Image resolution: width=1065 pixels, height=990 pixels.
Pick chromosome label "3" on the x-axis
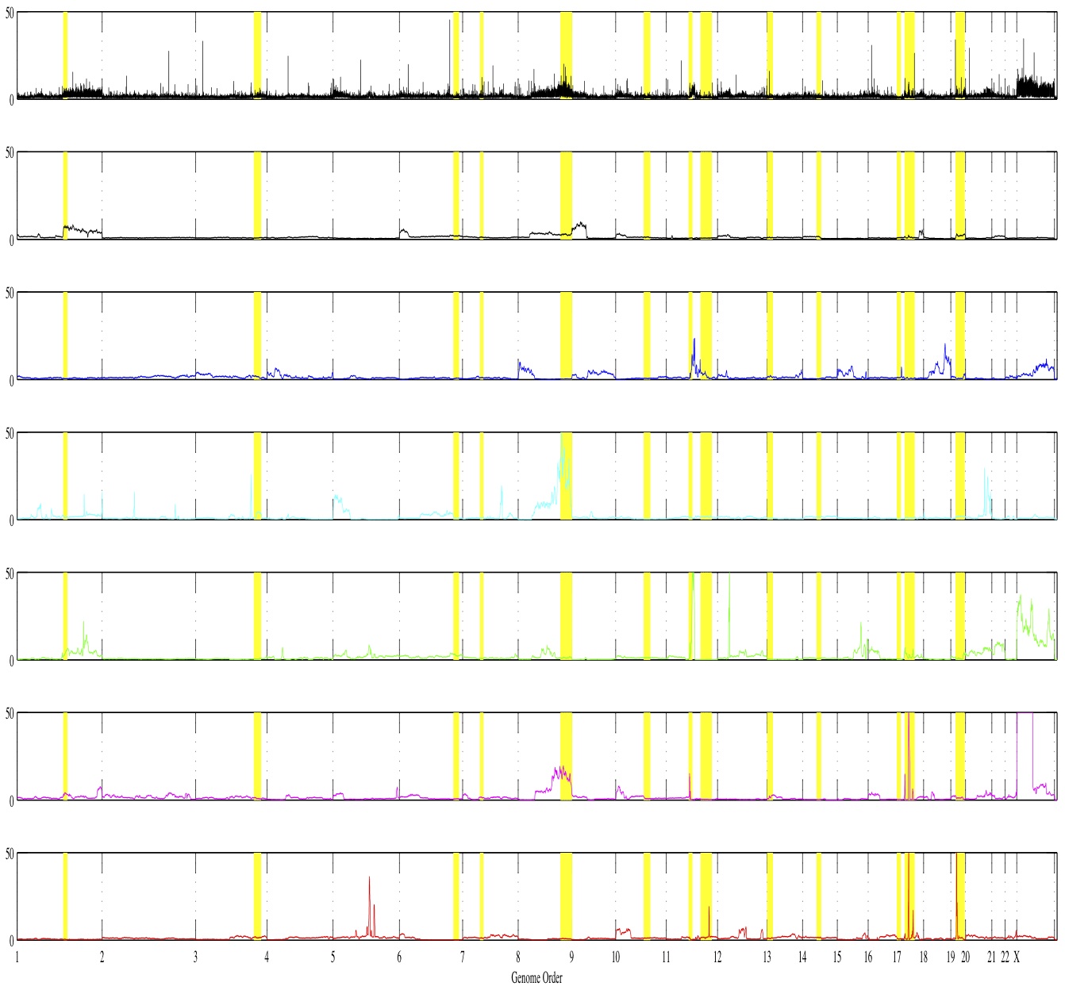point(195,957)
